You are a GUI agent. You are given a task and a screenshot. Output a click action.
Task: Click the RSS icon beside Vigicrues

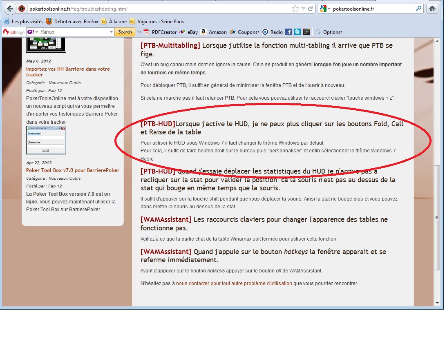(132, 22)
